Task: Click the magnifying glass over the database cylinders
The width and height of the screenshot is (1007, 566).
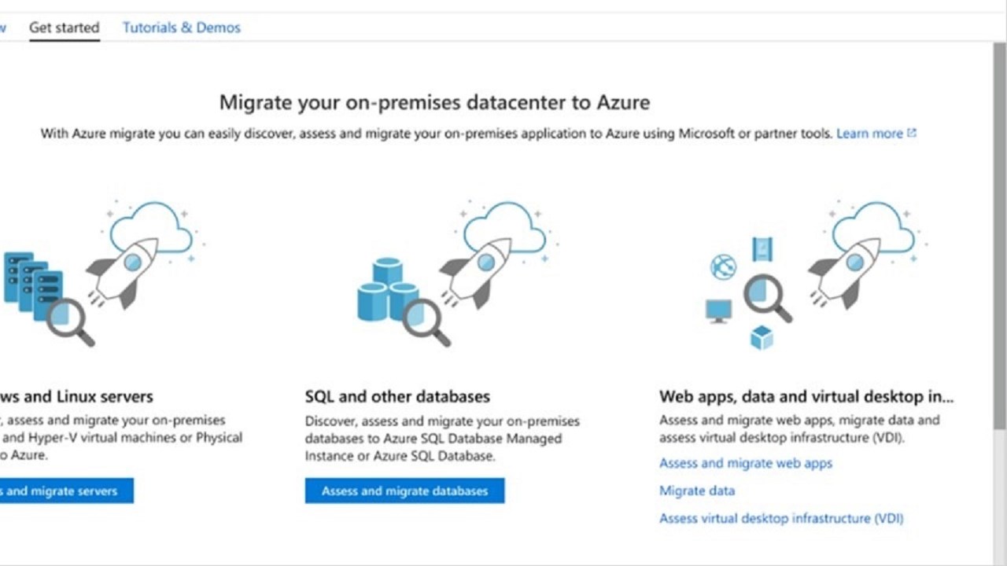Action: click(x=426, y=322)
